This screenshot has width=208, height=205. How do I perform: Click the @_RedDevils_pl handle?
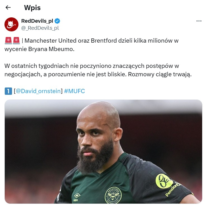40,28
